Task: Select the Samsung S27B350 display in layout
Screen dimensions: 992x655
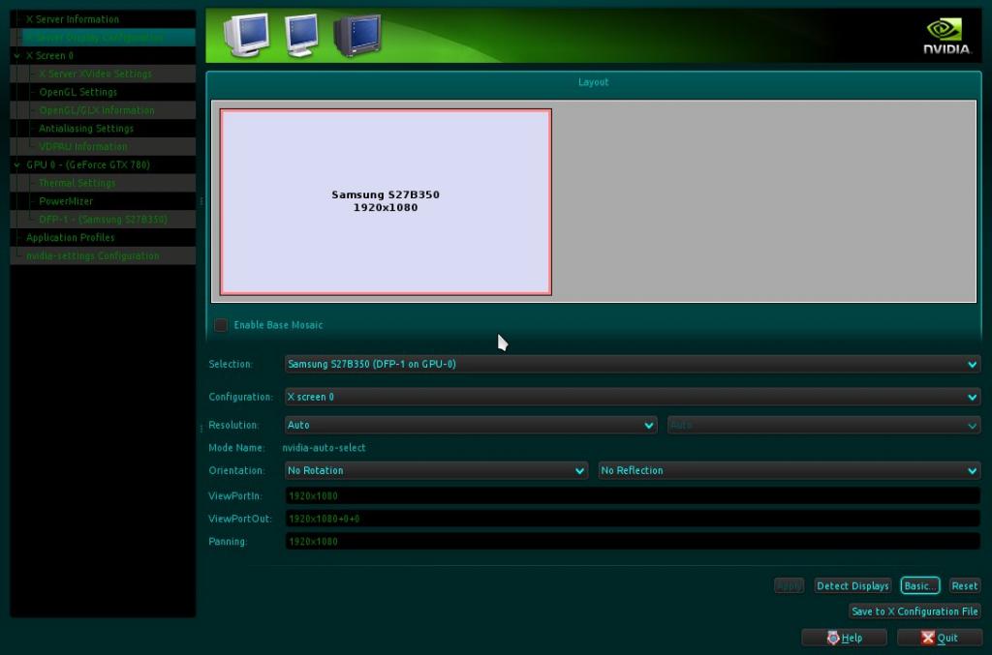Action: click(386, 201)
